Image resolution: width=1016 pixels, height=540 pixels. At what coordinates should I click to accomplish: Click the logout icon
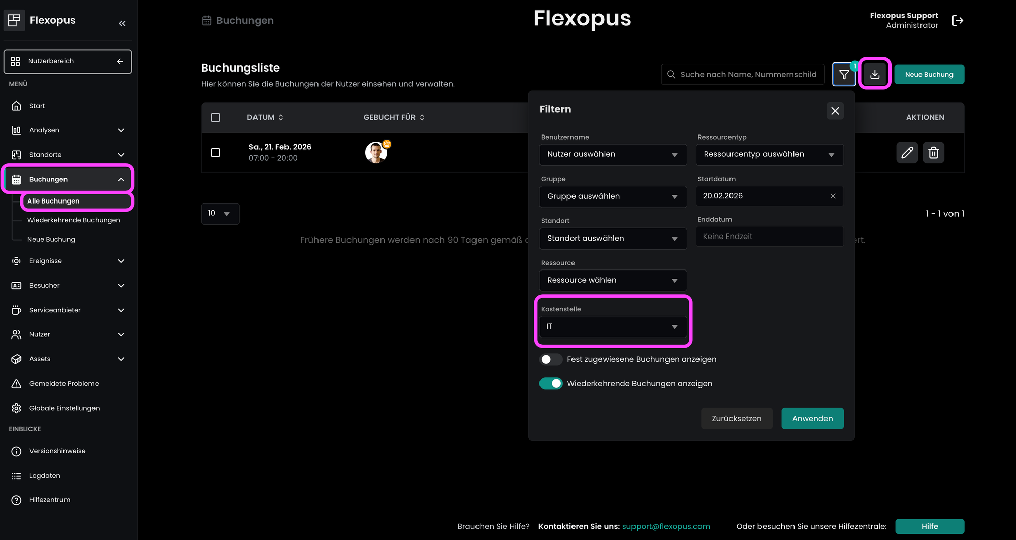point(957,21)
